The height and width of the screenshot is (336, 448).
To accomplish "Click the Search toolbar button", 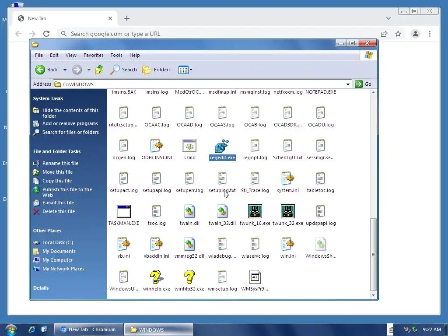I will 123,70.
